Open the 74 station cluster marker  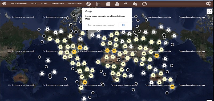(x=132, y=54)
